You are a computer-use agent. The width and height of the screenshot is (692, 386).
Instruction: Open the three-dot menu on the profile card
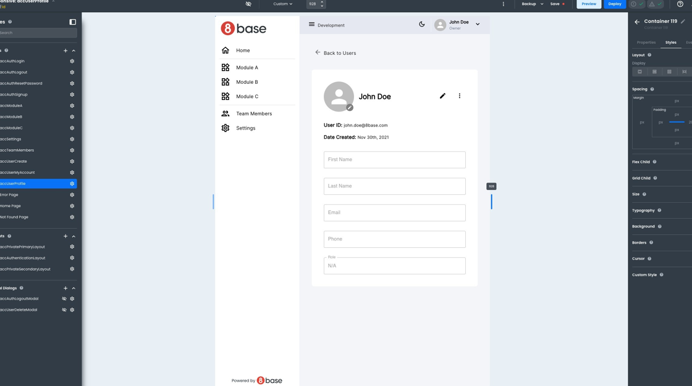tap(460, 96)
